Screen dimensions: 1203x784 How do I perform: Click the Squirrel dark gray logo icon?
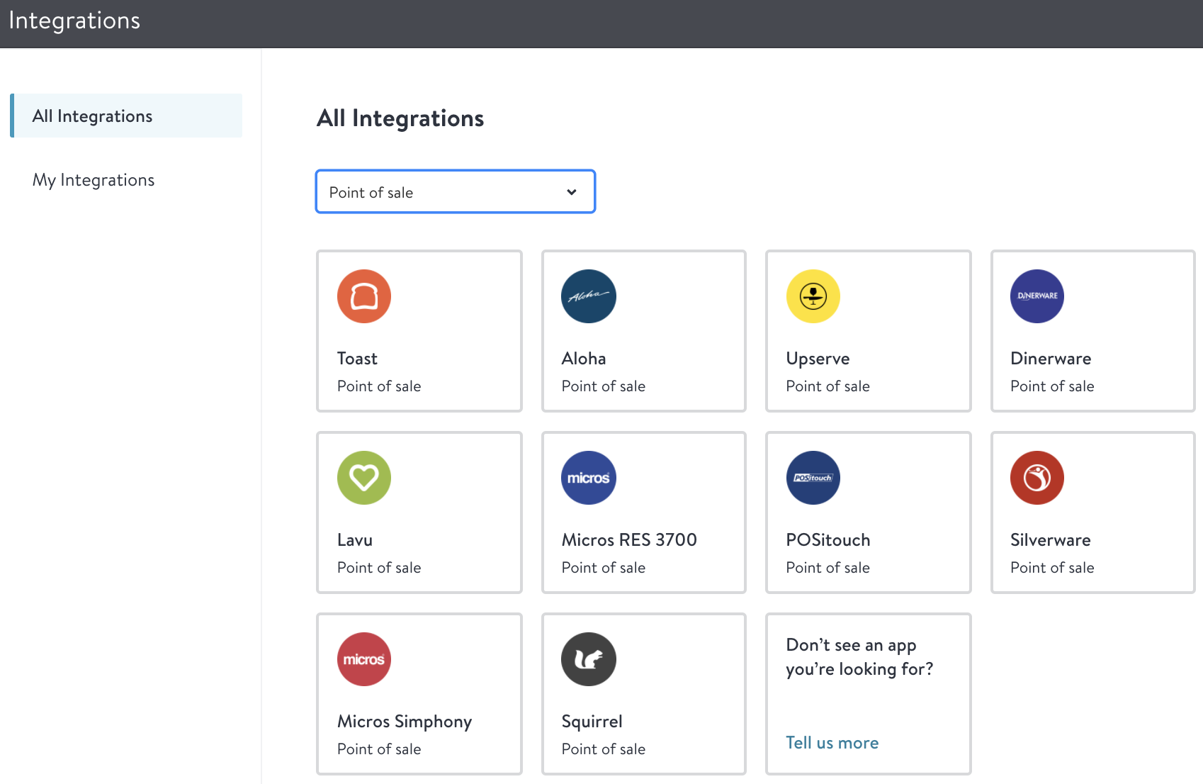pyautogui.click(x=589, y=659)
